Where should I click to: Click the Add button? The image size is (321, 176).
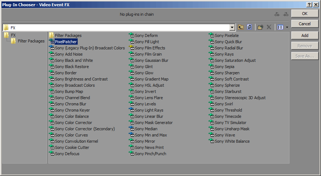(305, 35)
